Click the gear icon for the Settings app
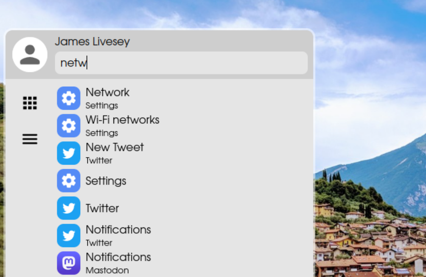 68,181
